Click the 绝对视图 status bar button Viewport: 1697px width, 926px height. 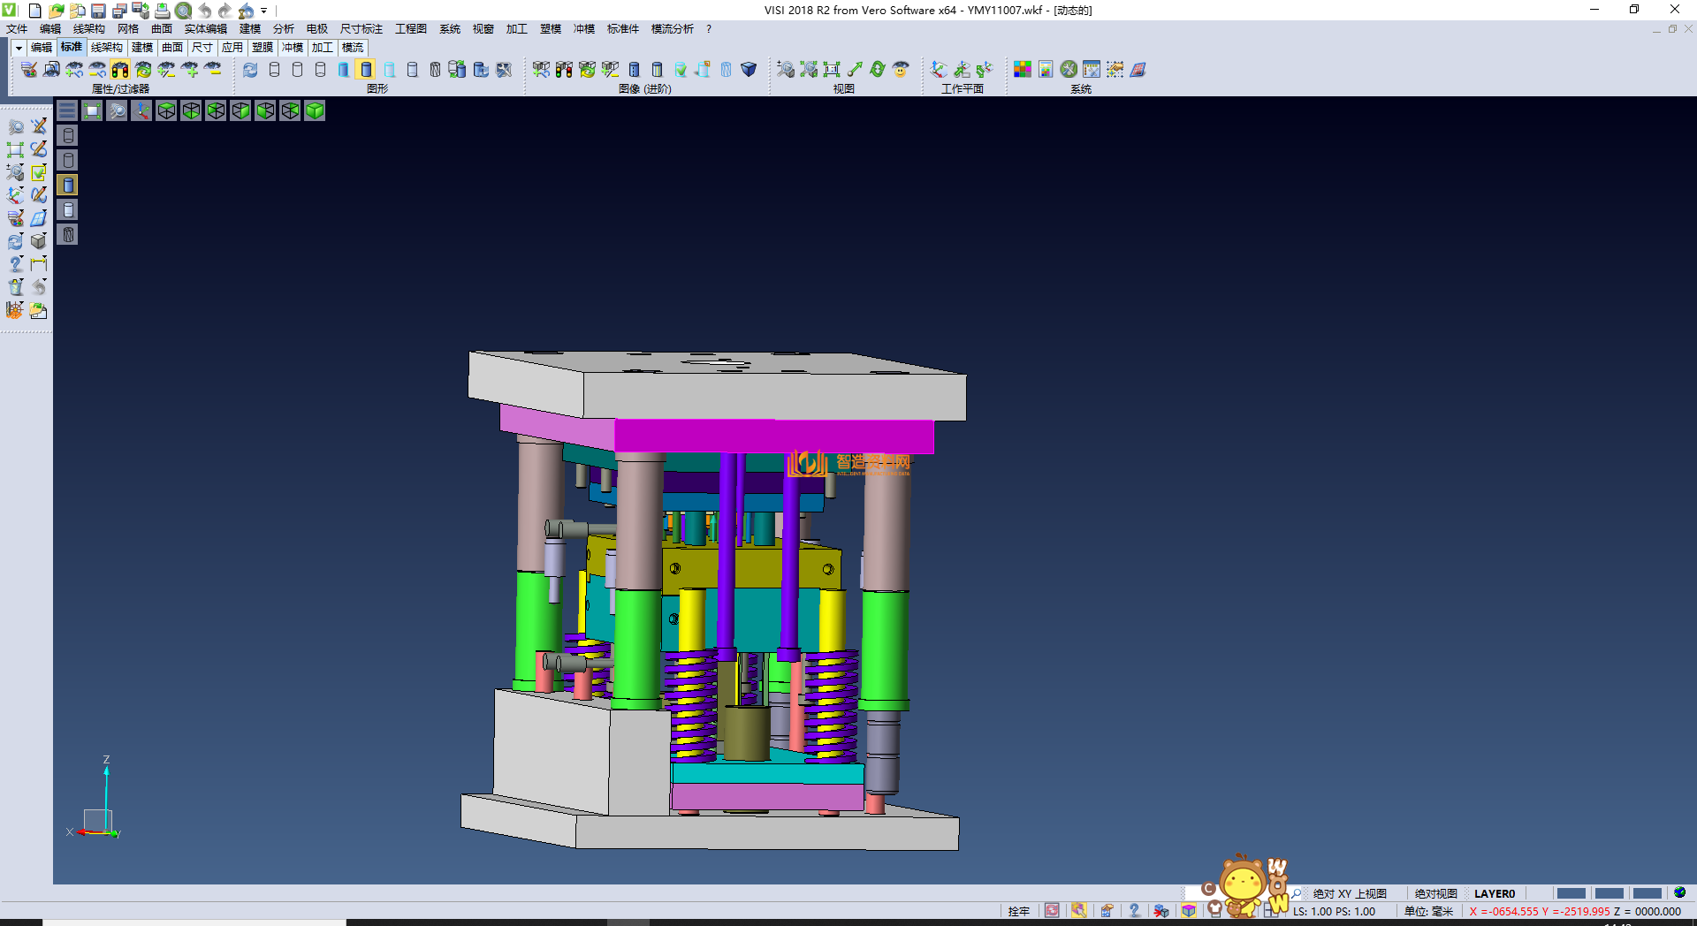1435,893
